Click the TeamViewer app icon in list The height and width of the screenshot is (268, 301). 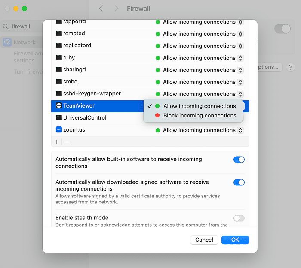59,106
